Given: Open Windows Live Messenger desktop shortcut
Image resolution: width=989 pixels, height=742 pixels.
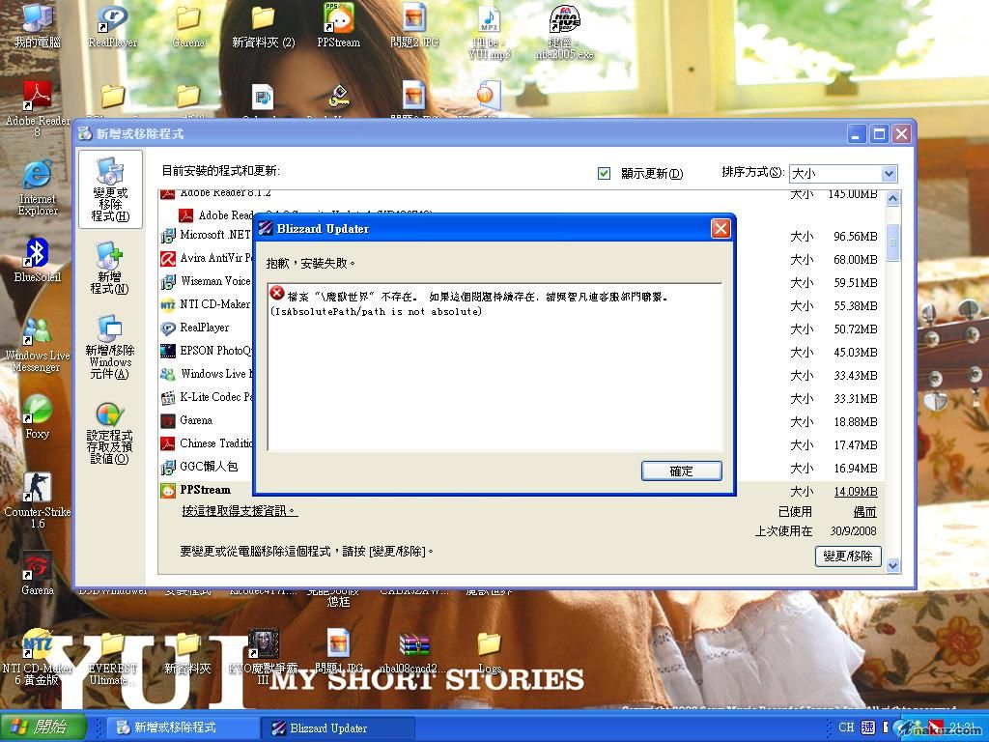Looking at the screenshot, I should coord(38,345).
